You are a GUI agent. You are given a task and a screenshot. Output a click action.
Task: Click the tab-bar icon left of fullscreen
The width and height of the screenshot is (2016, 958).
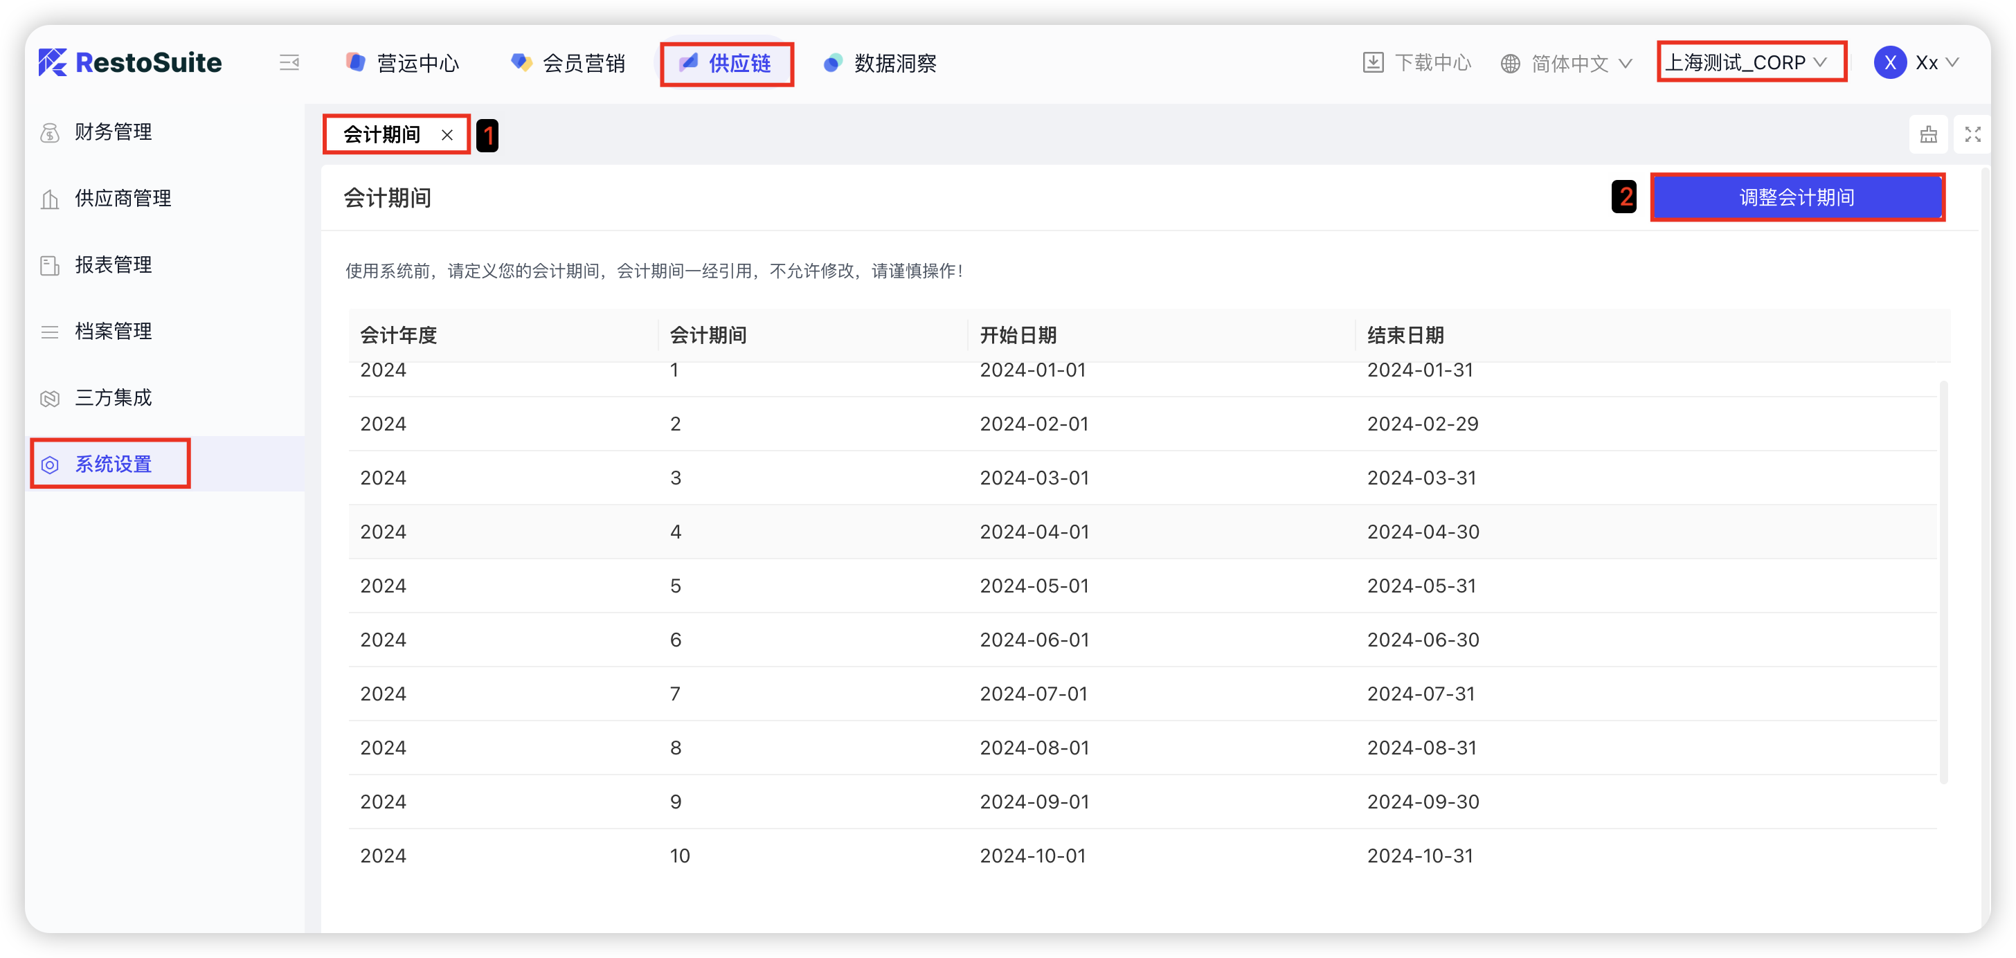pyautogui.click(x=1928, y=134)
